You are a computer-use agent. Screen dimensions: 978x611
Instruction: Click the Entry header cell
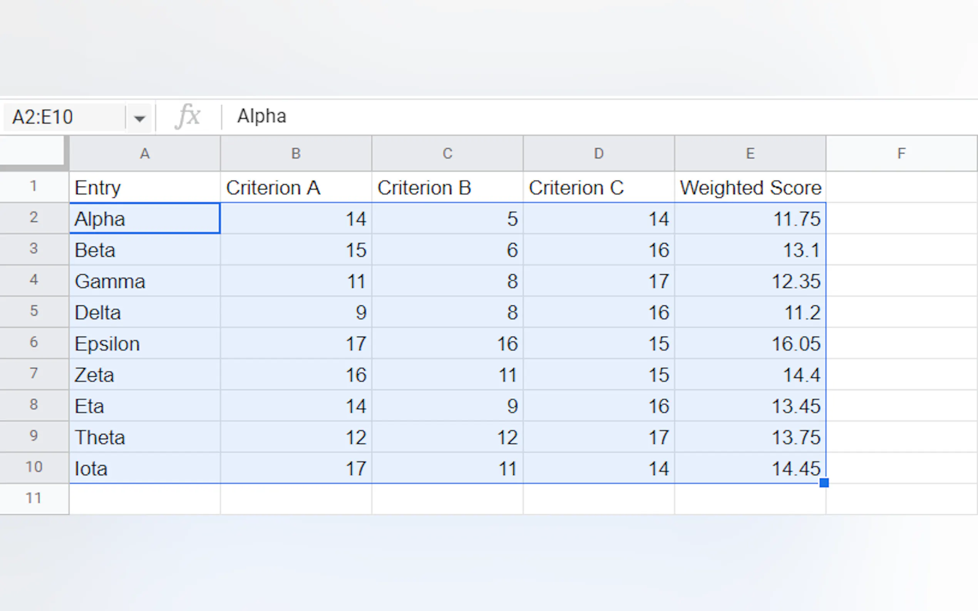point(145,187)
